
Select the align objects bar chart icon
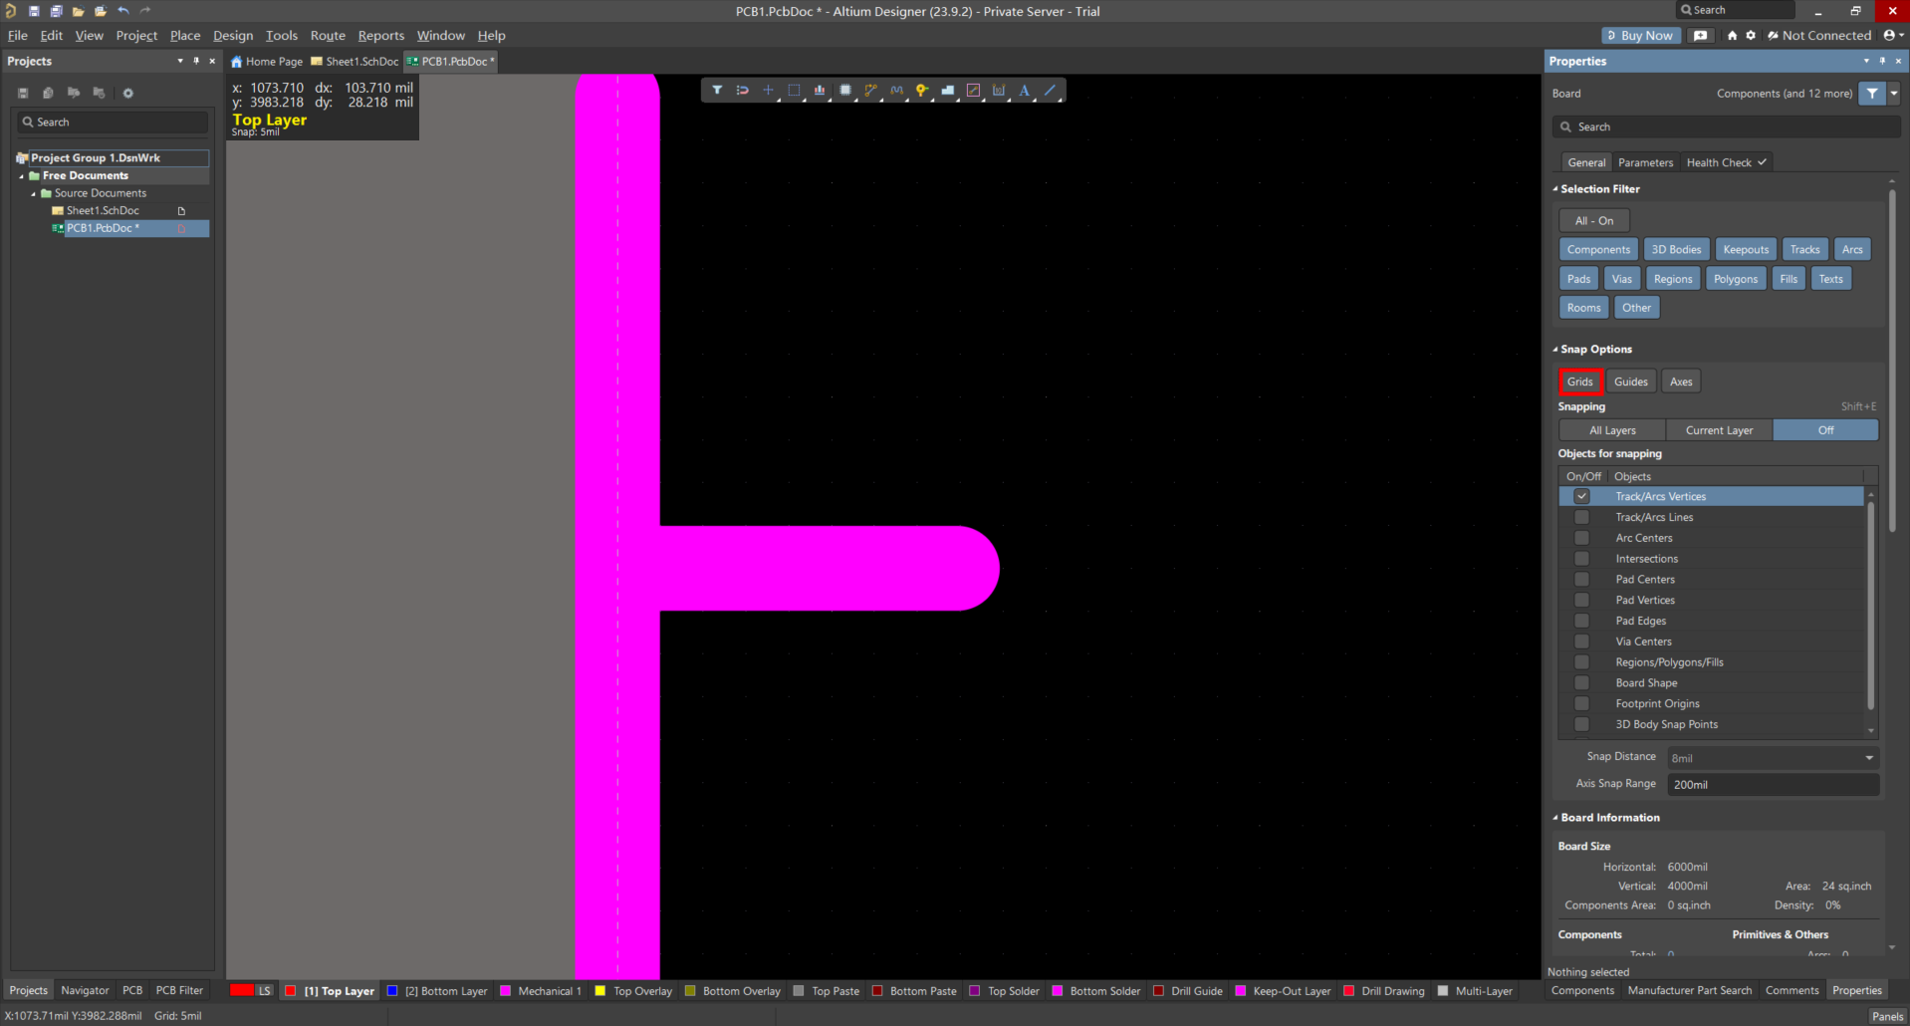(820, 91)
